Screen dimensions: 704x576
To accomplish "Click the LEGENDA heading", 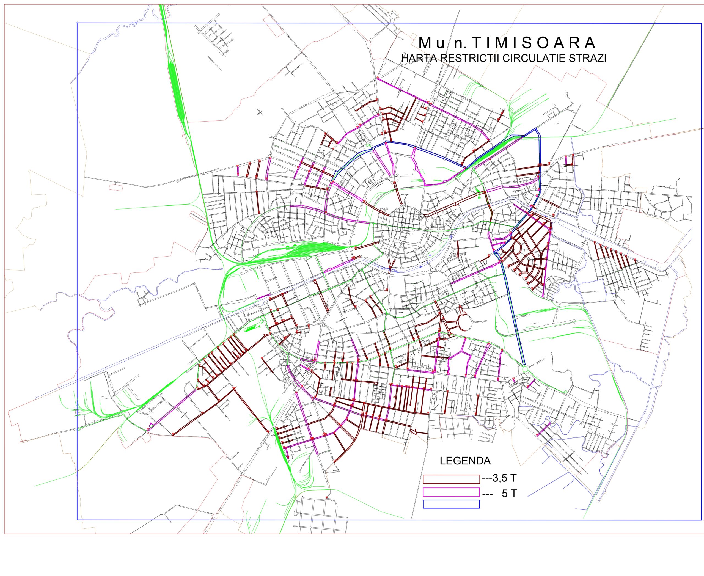I will (x=465, y=461).
